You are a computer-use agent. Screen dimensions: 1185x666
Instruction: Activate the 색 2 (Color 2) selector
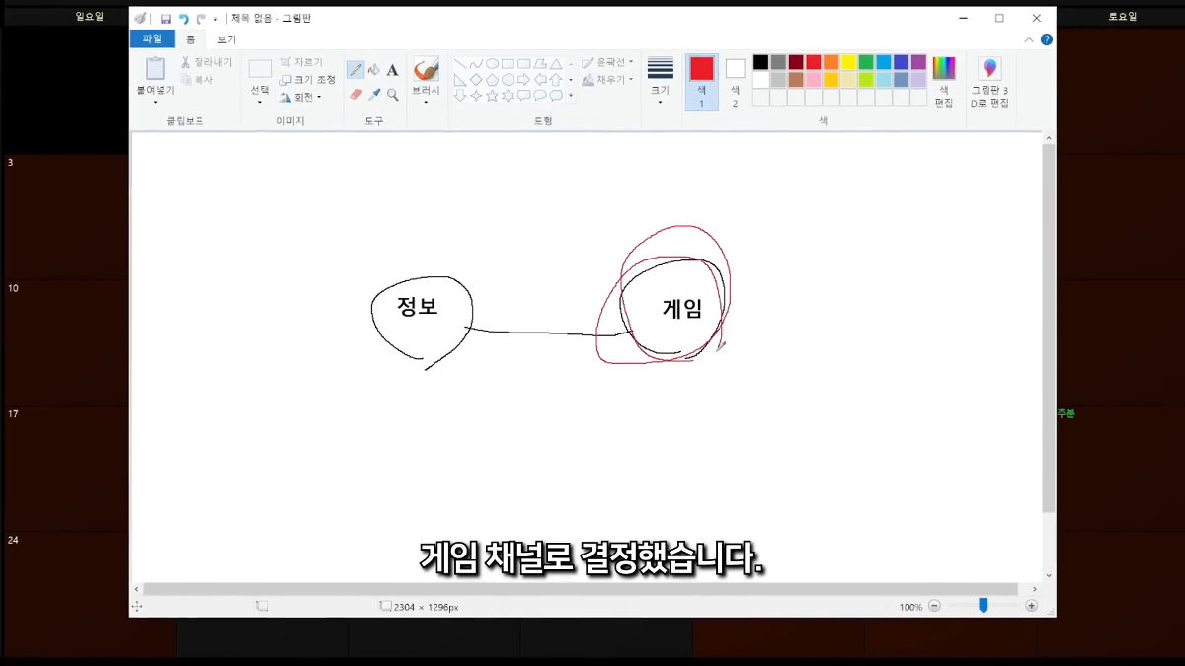pos(735,81)
